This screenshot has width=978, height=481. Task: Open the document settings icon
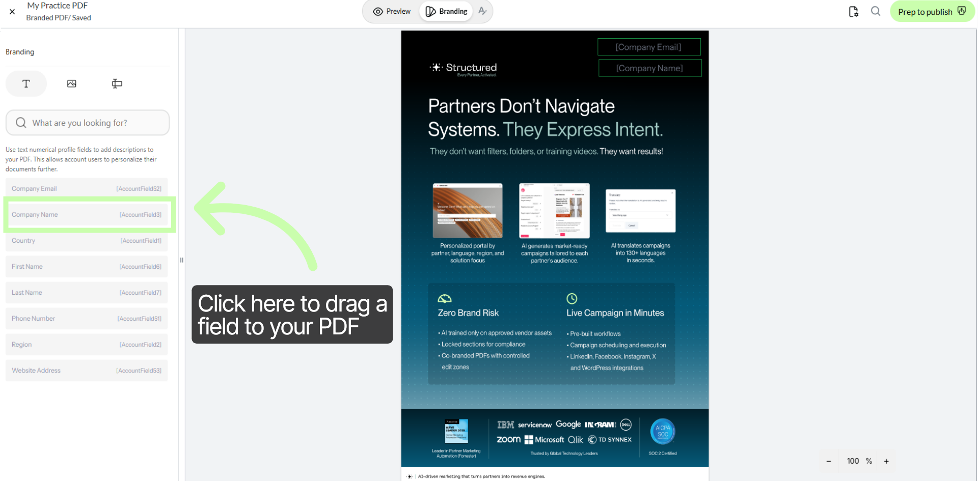[853, 12]
